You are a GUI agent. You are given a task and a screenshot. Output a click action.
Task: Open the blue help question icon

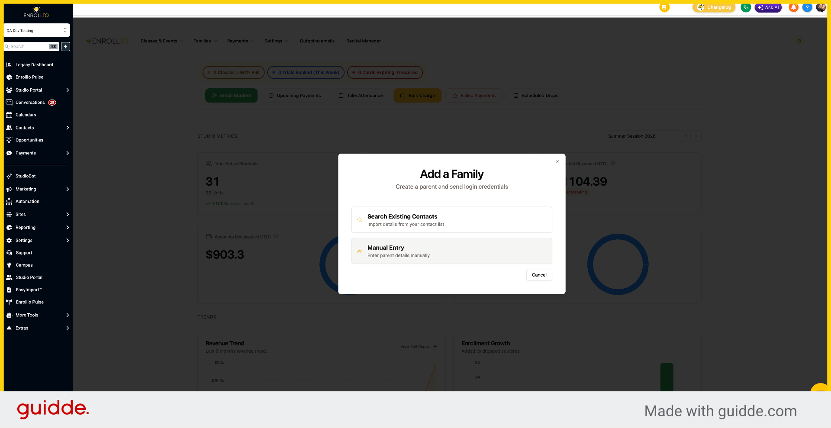point(807,7)
